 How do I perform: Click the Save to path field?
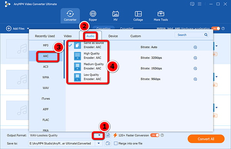click(x=62, y=143)
